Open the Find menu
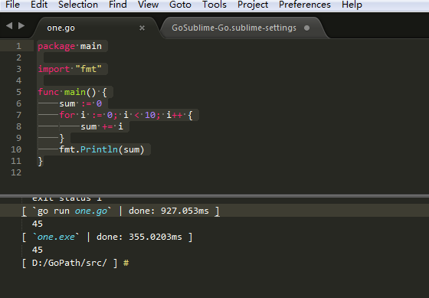The image size is (429, 298). coord(118,5)
